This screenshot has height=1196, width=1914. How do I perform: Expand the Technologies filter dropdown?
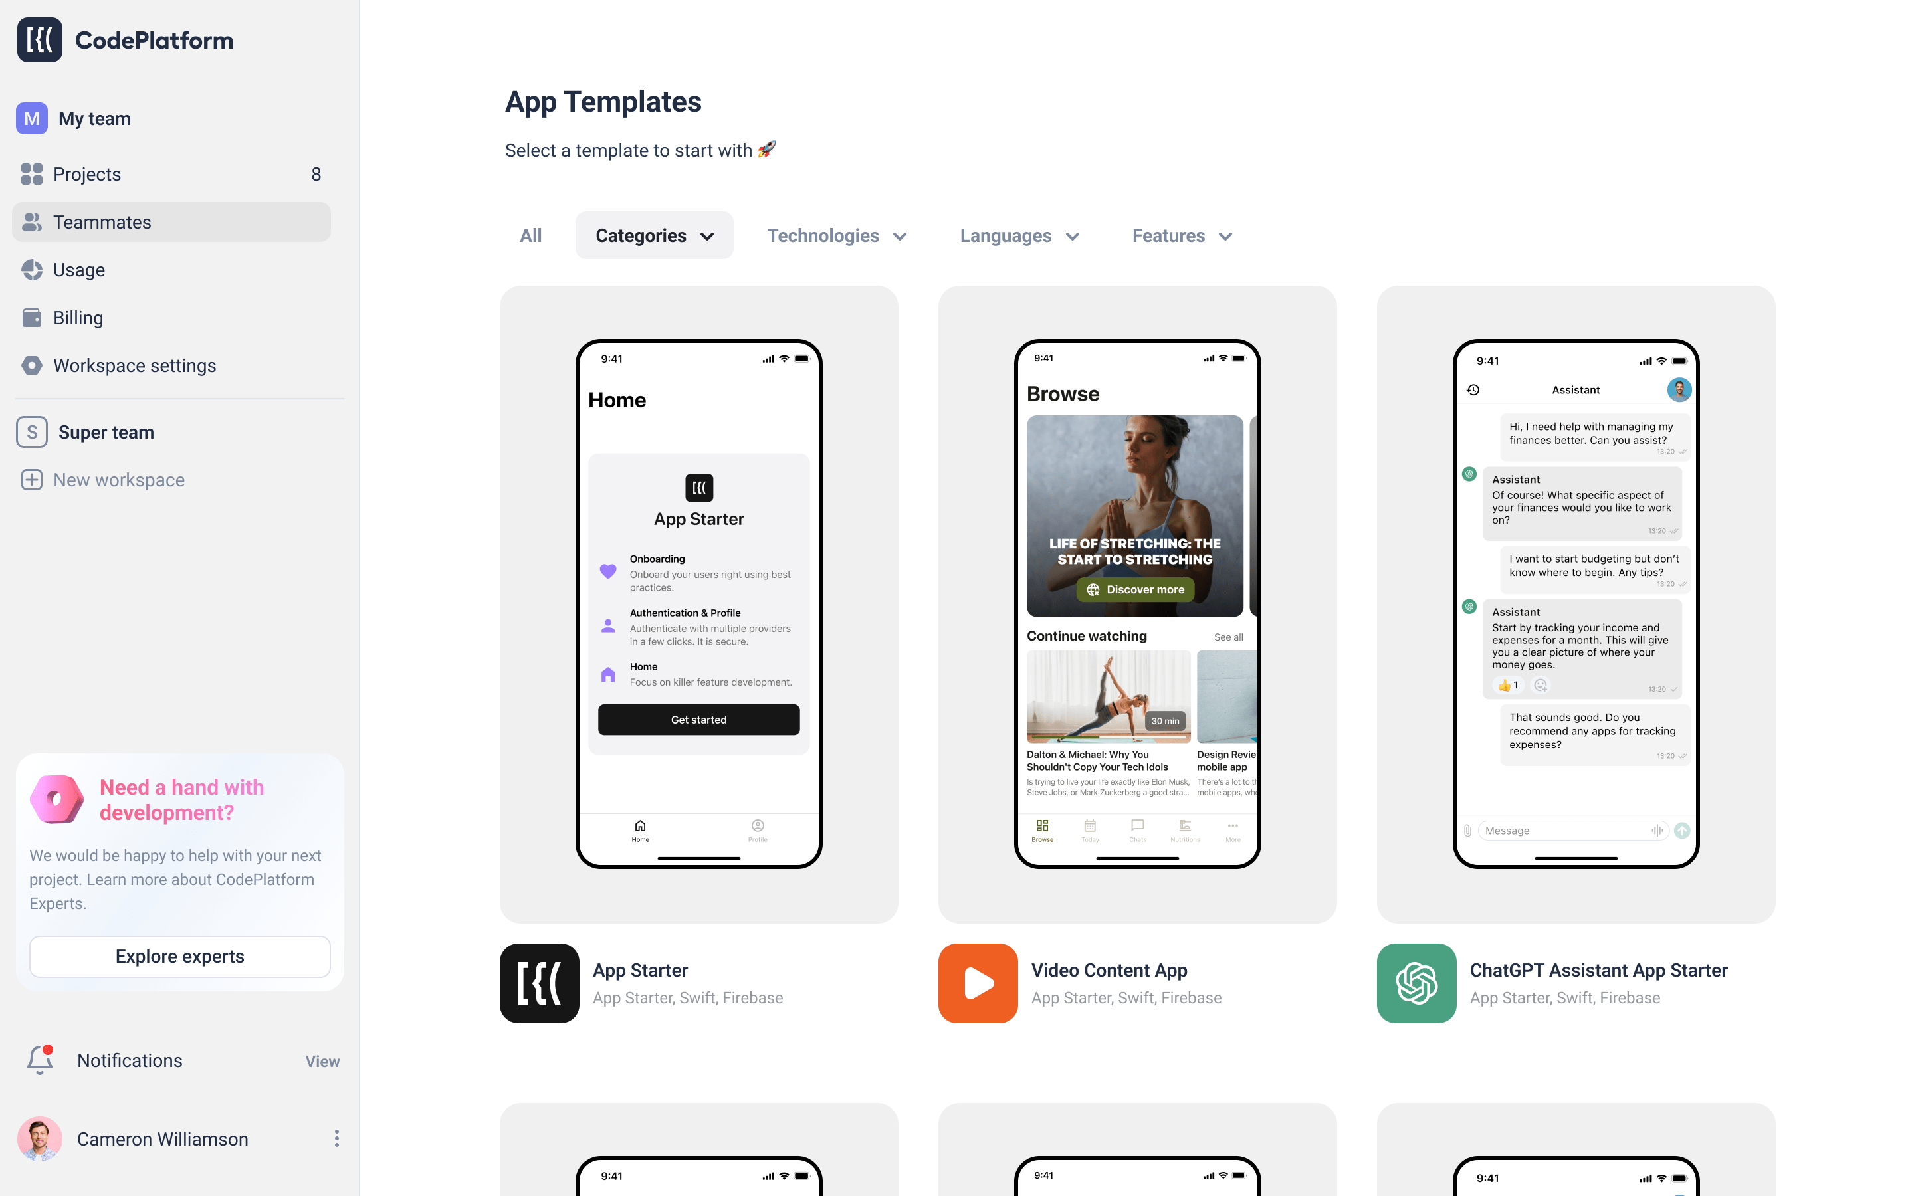837,236
